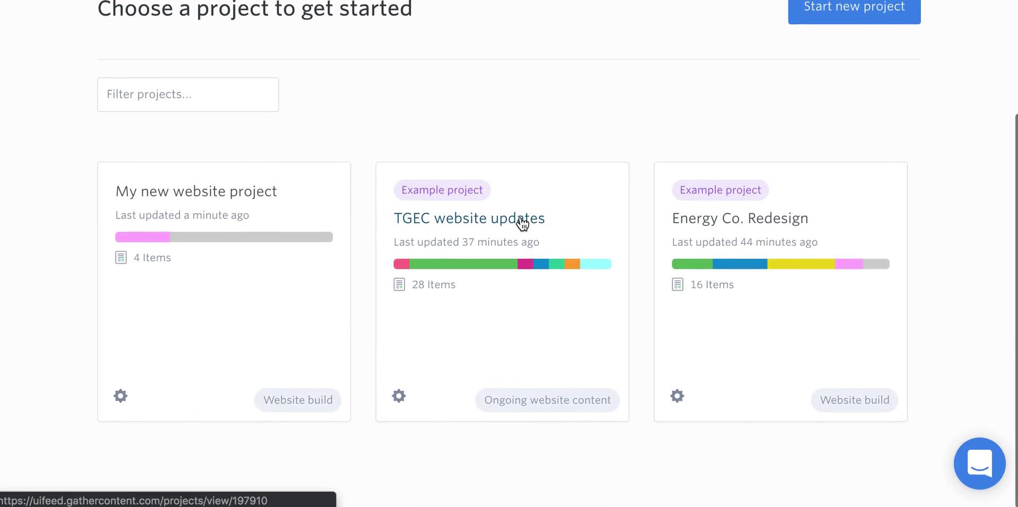
Task: Click Website build tag on Energy Co. Redesign
Action: (855, 400)
